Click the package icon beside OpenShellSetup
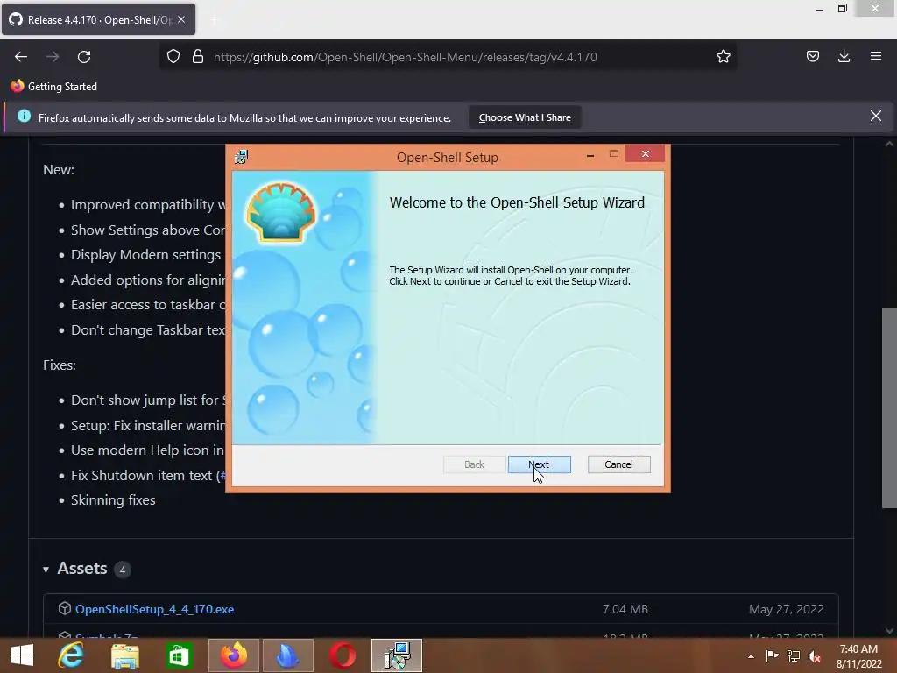 tap(65, 608)
